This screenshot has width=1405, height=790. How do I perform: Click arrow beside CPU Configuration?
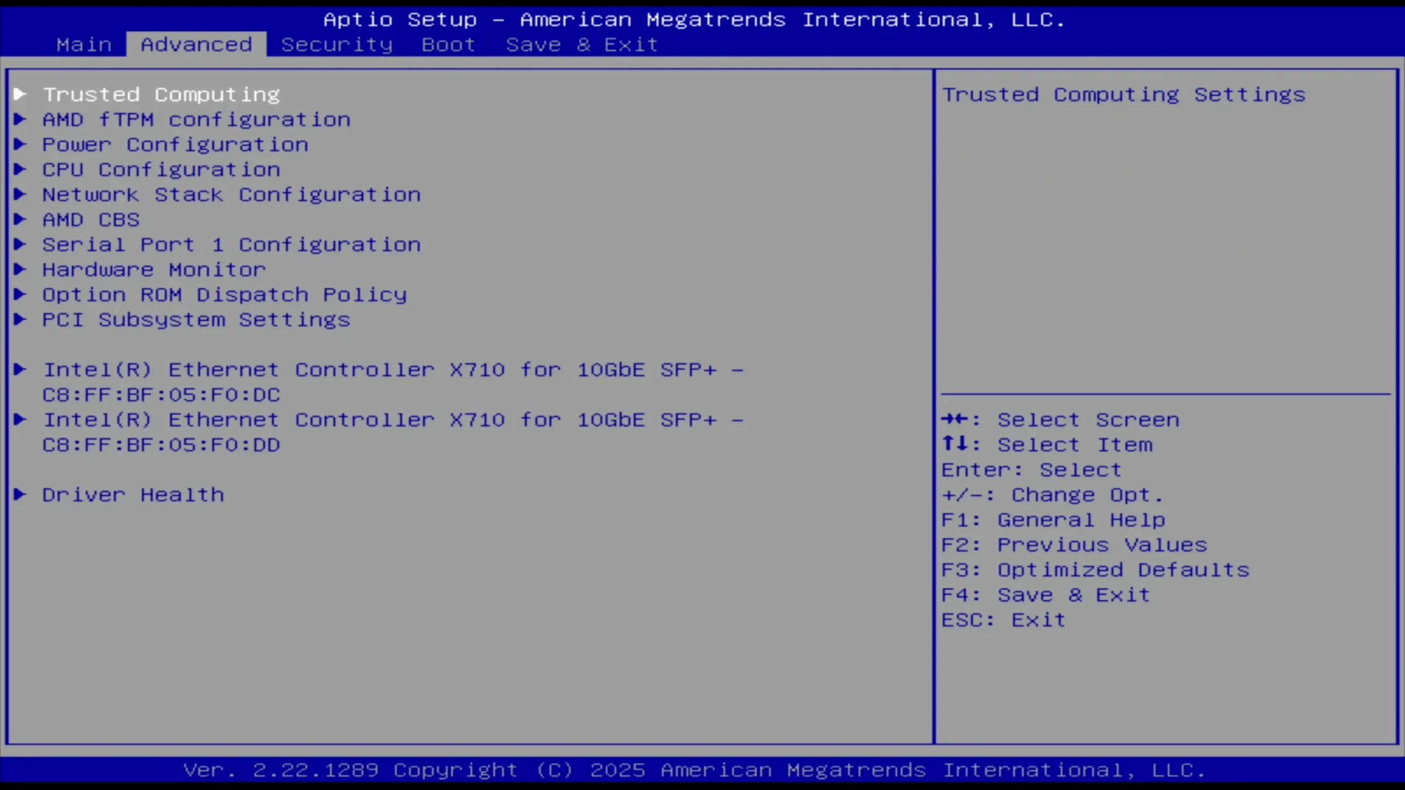click(20, 170)
